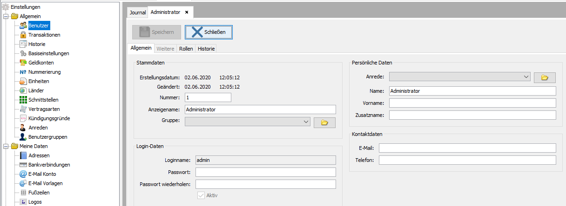
Task: Switch to the Rollen tab
Action: [186, 48]
